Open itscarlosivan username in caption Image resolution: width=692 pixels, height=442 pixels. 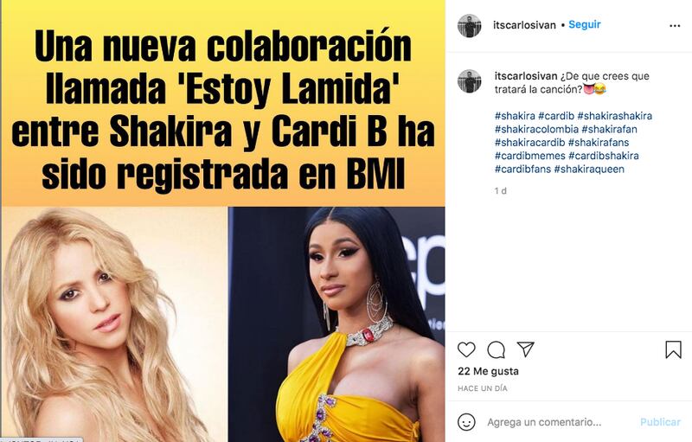click(526, 76)
